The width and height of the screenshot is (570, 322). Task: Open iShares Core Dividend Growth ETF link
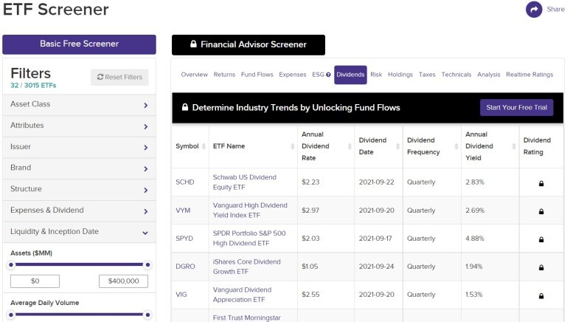pos(246,267)
